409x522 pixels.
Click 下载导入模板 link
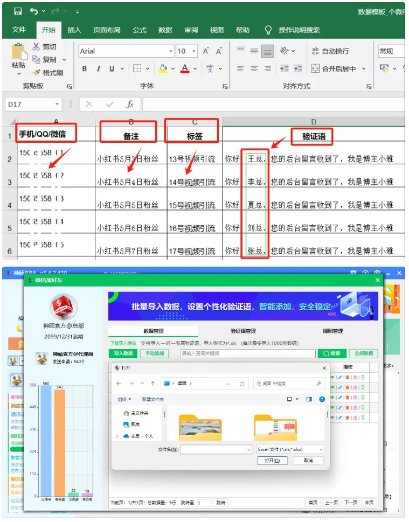[123, 343]
